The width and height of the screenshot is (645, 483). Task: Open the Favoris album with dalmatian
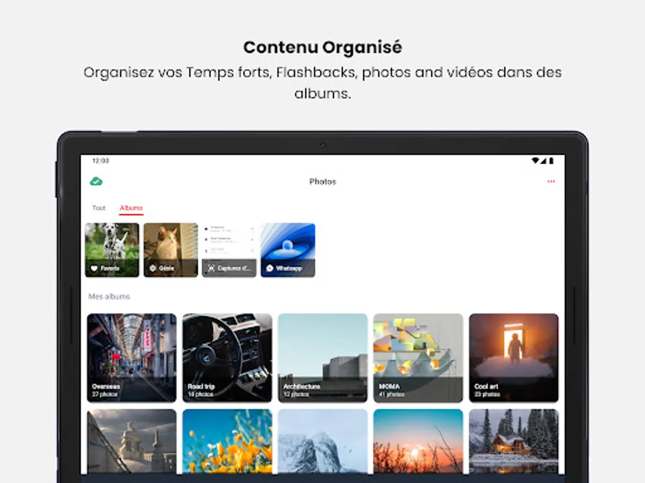112,250
